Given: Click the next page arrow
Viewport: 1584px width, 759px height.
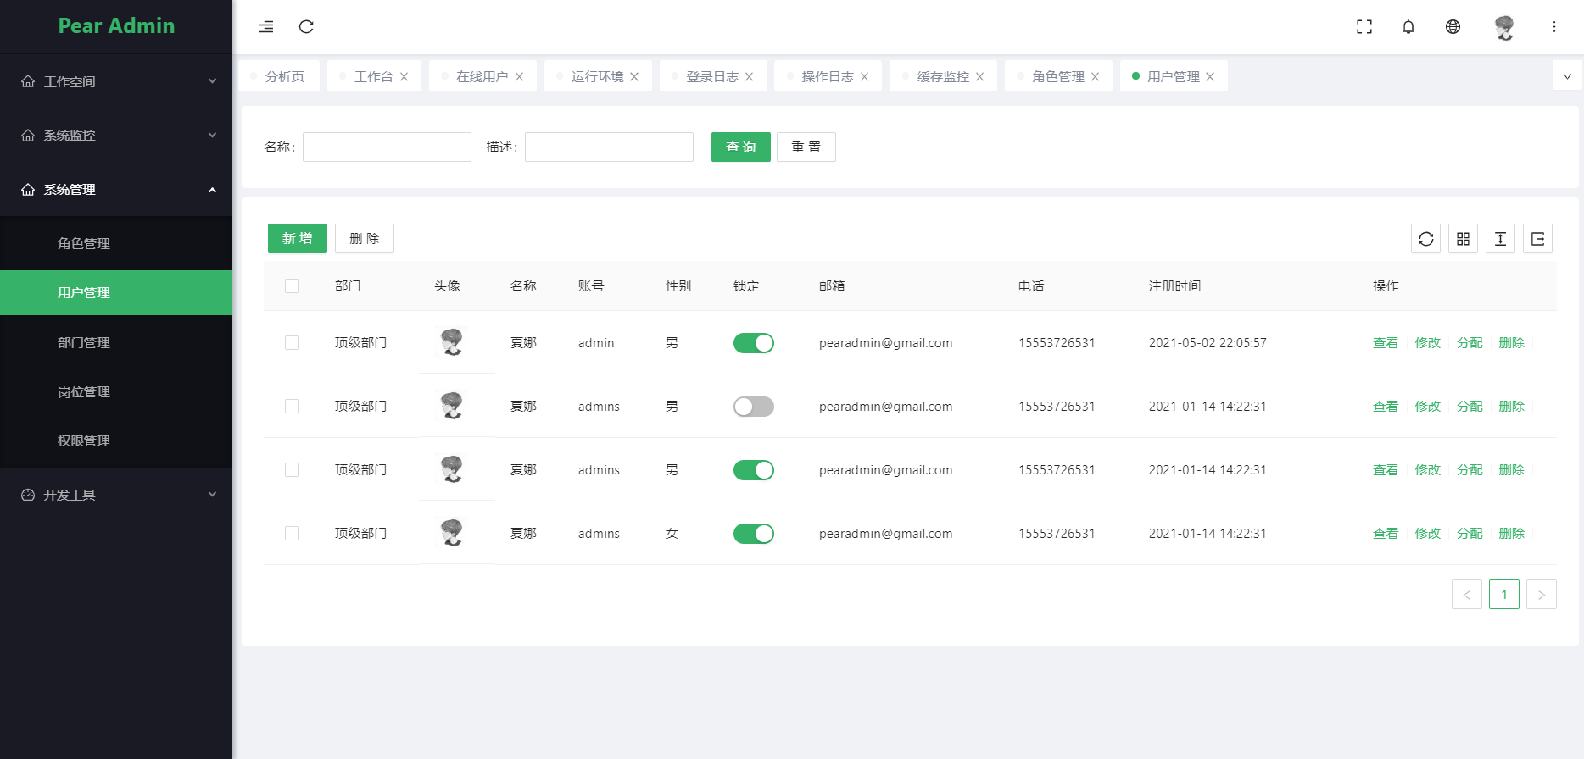Looking at the screenshot, I should coord(1542,595).
